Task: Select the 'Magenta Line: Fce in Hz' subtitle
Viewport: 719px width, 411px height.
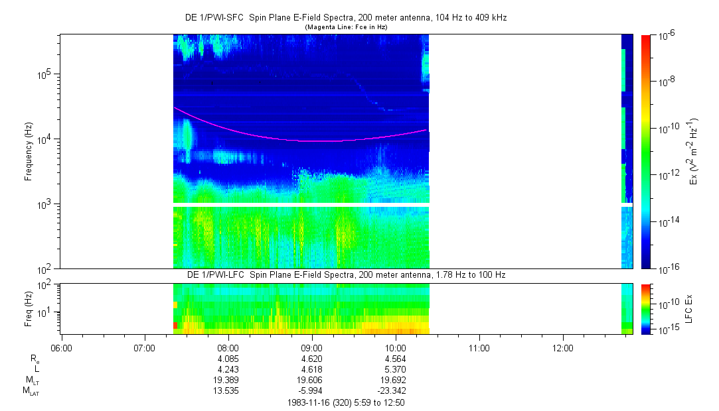Action: pyautogui.click(x=345, y=27)
